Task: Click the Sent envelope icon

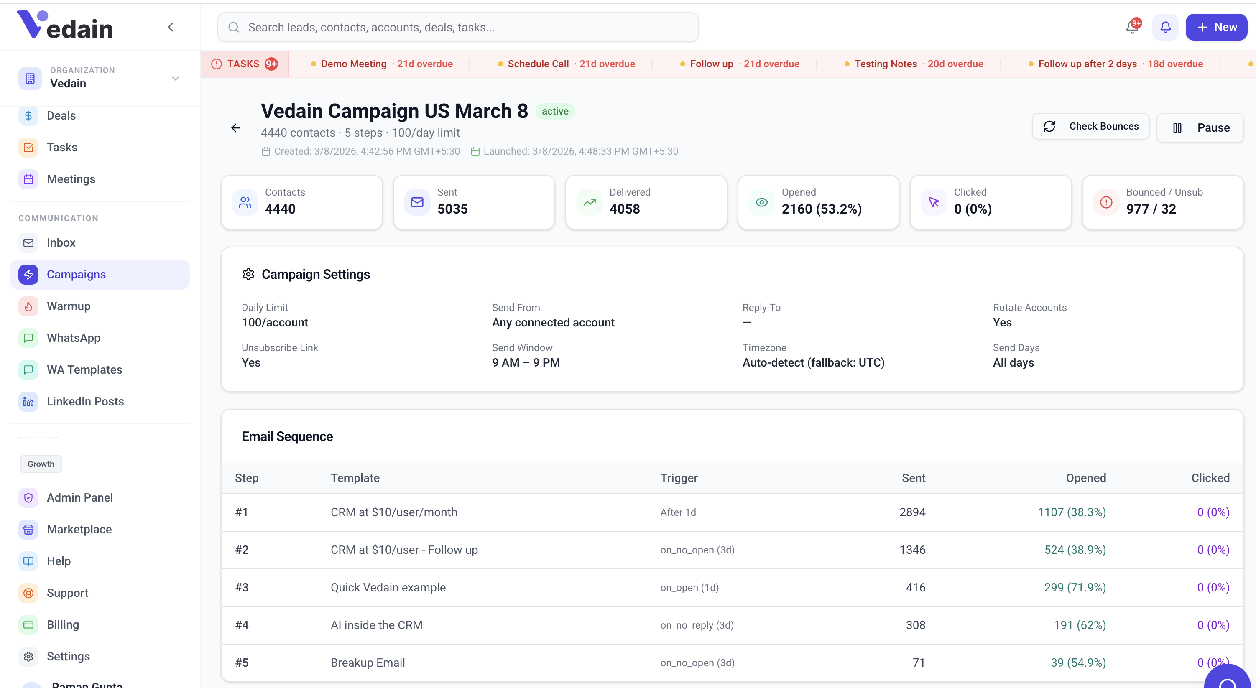Action: point(417,202)
